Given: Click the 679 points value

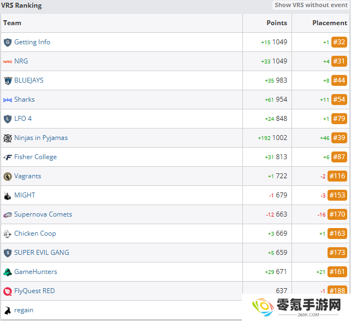Looking at the screenshot, I should 282,195.
